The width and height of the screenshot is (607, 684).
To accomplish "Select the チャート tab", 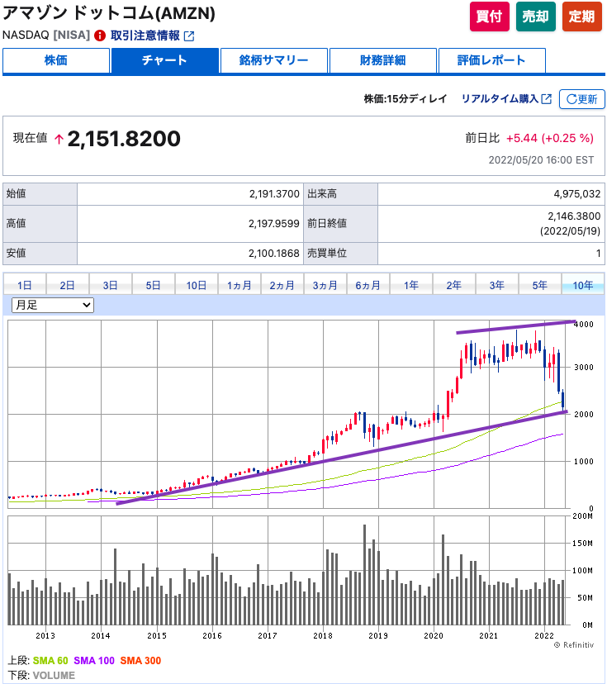I will pos(165,60).
